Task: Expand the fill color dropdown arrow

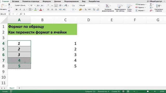Action: (38, 10)
